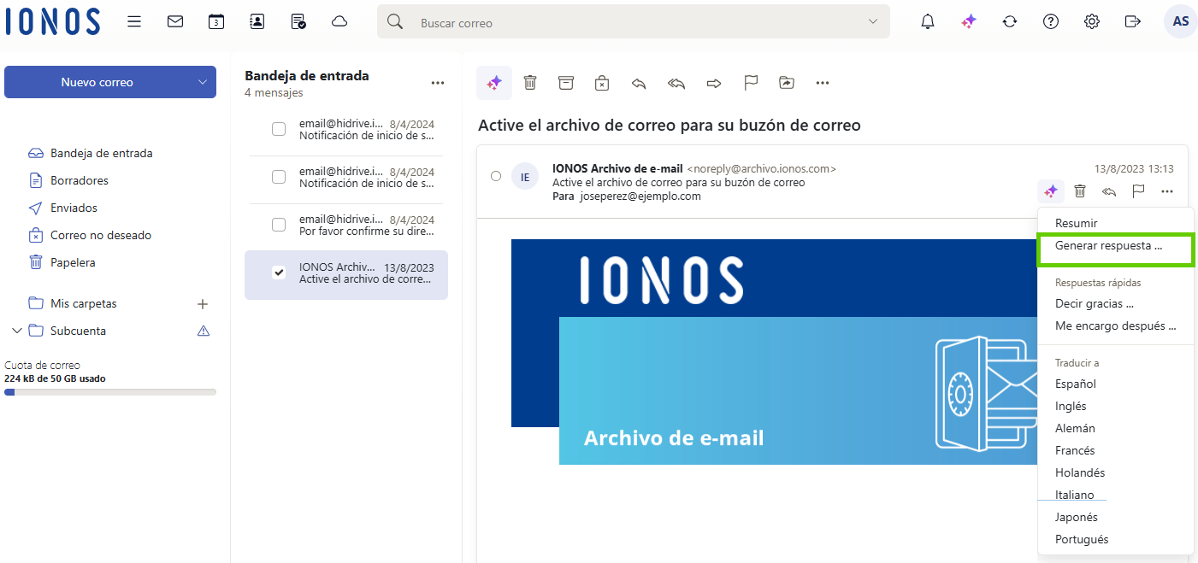Reply to sender using toolbar arrow
The height and width of the screenshot is (563, 1198).
coord(639,83)
